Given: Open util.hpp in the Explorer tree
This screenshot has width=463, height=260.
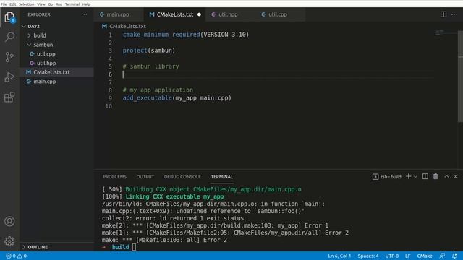Looking at the screenshot, I should [46, 63].
